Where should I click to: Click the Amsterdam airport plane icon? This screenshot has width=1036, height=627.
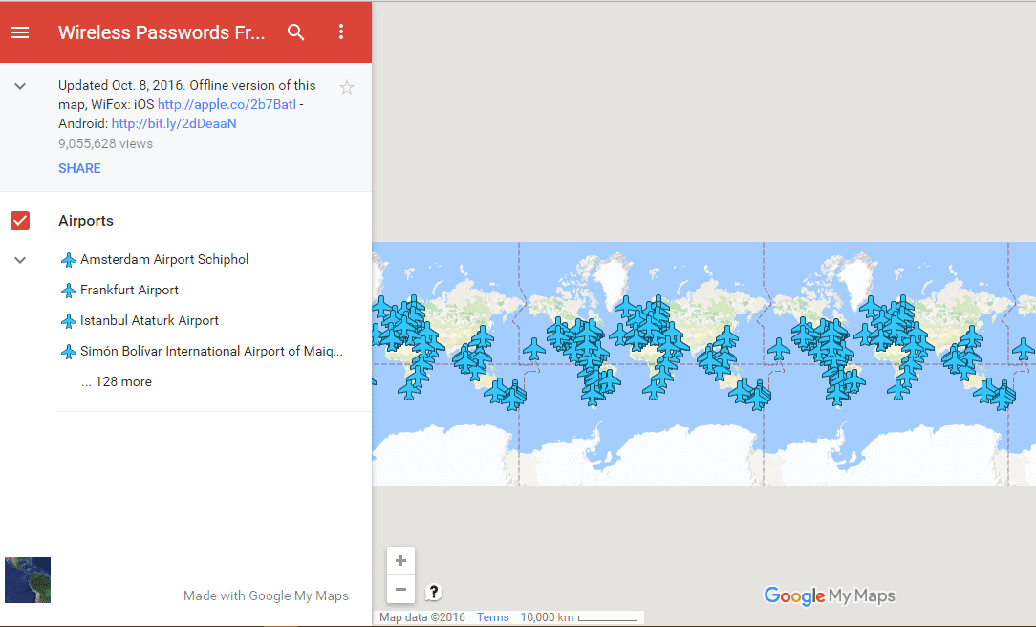tap(68, 260)
